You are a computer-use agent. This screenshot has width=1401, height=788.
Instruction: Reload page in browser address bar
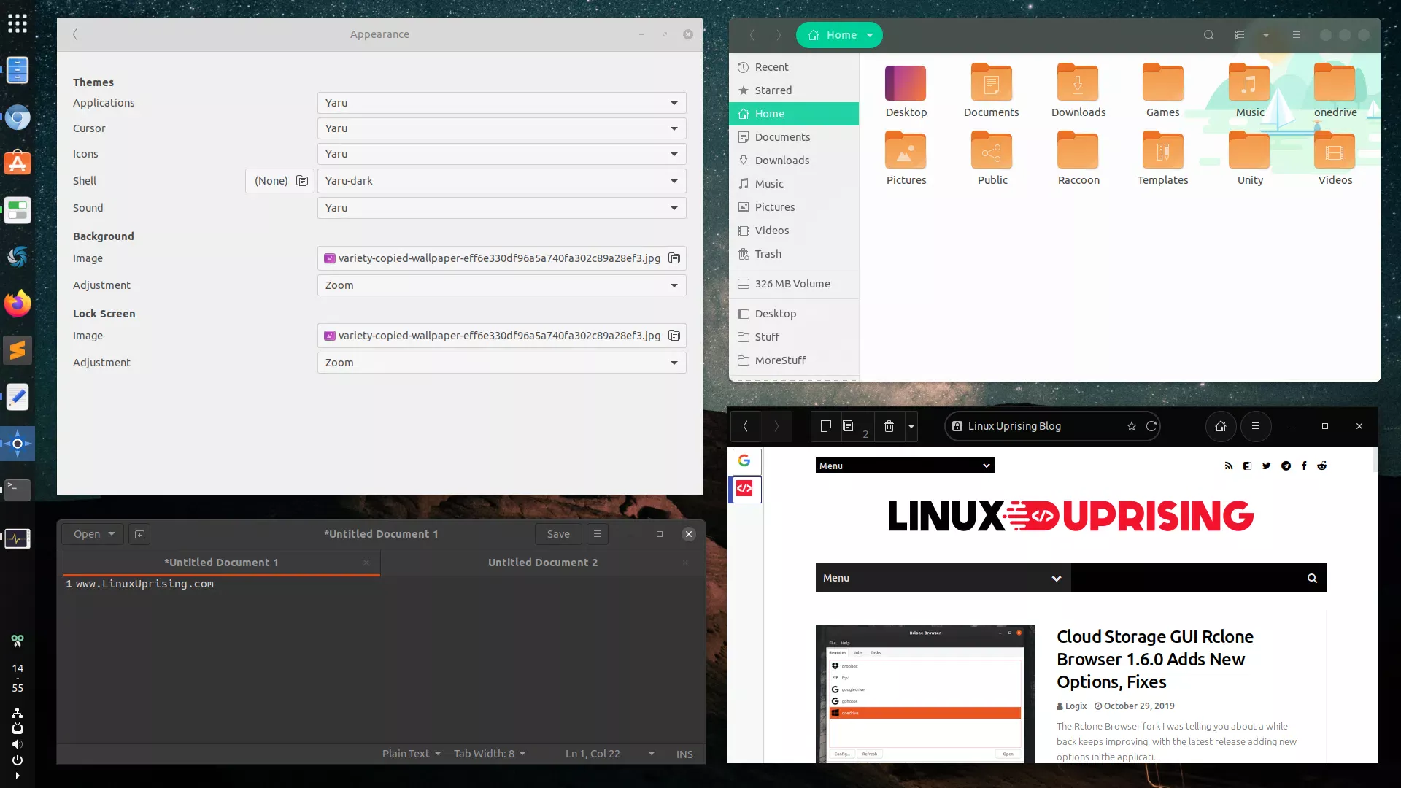[x=1151, y=427]
